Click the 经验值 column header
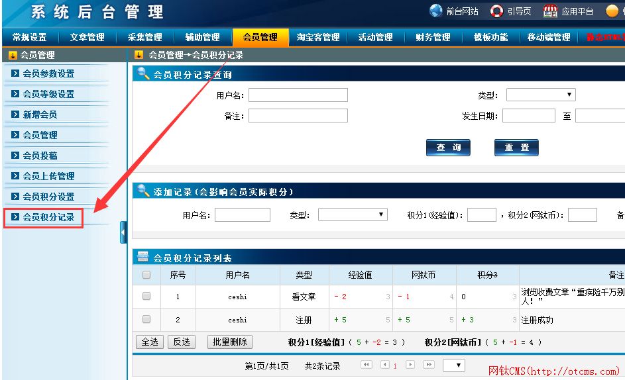 tap(361, 275)
